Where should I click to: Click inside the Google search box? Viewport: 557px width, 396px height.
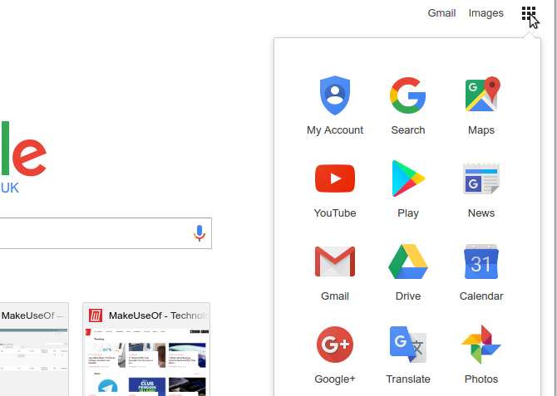[106, 233]
